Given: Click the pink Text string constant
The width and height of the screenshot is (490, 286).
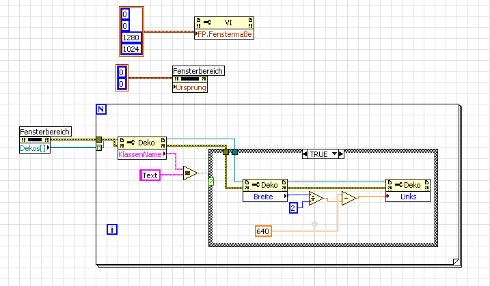Looking at the screenshot, I should pos(150,175).
